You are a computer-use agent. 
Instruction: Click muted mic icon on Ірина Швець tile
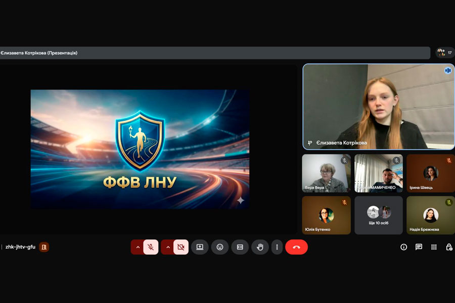pyautogui.click(x=449, y=160)
